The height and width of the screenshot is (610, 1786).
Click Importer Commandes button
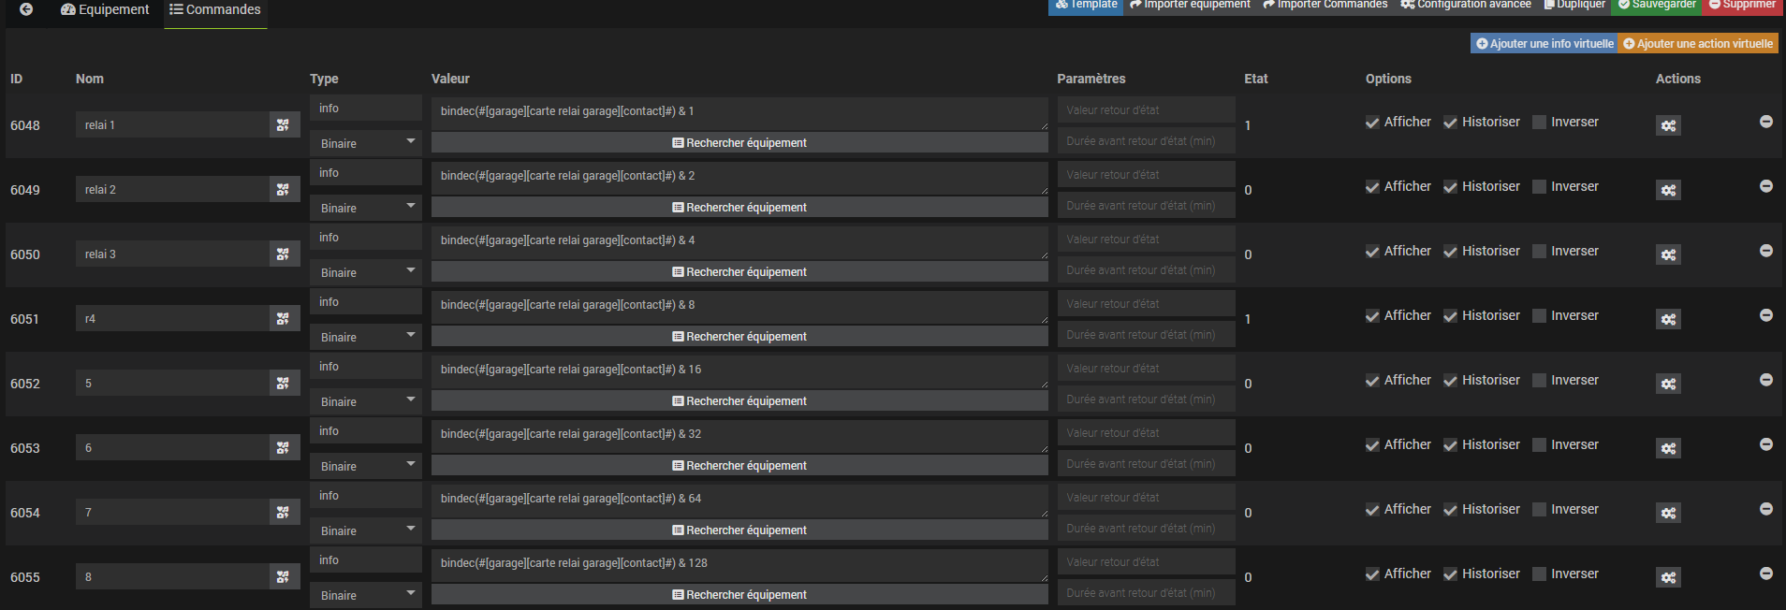click(x=1325, y=6)
